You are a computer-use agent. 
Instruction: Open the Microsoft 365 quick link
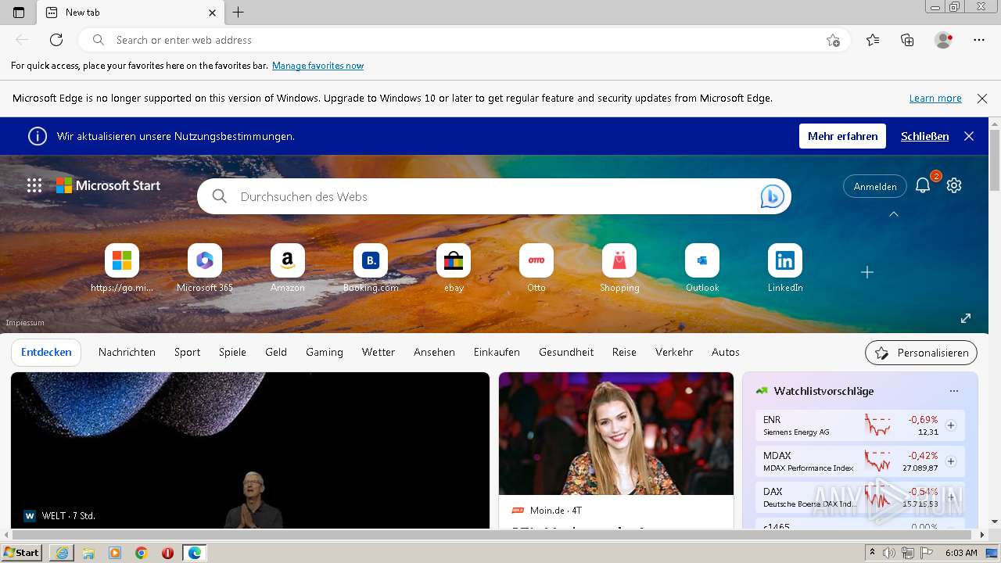[205, 268]
